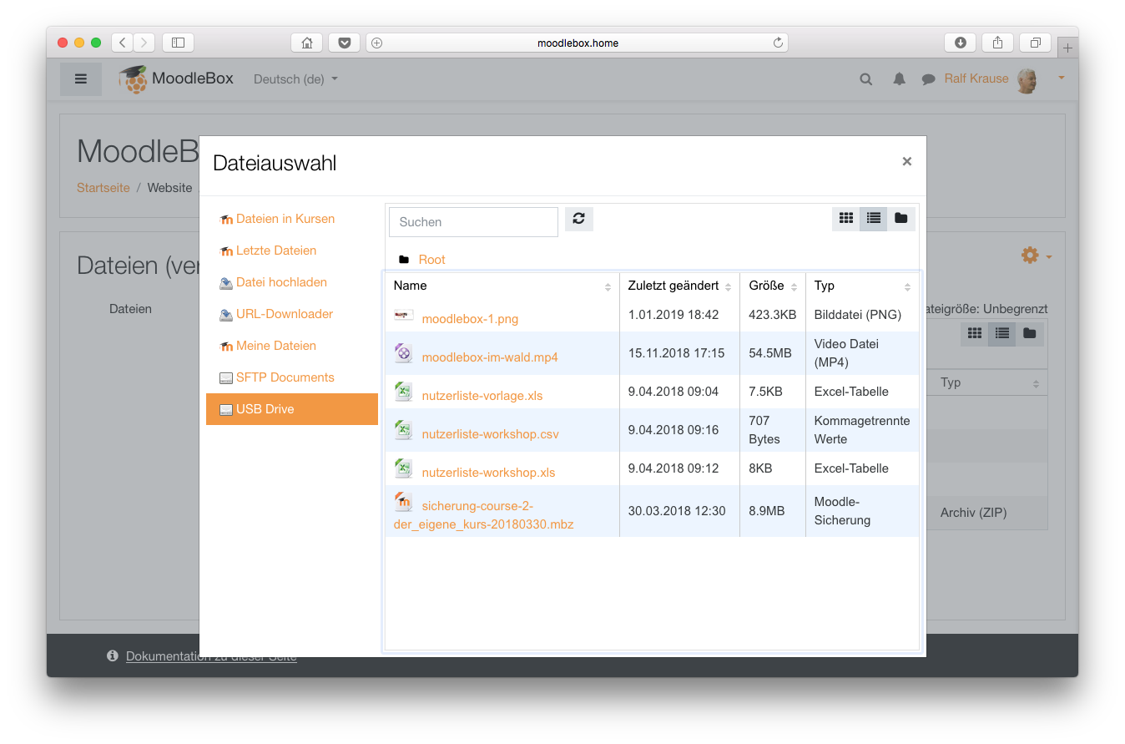
Task: Open a new Safari tab with plus
Action: (1067, 48)
